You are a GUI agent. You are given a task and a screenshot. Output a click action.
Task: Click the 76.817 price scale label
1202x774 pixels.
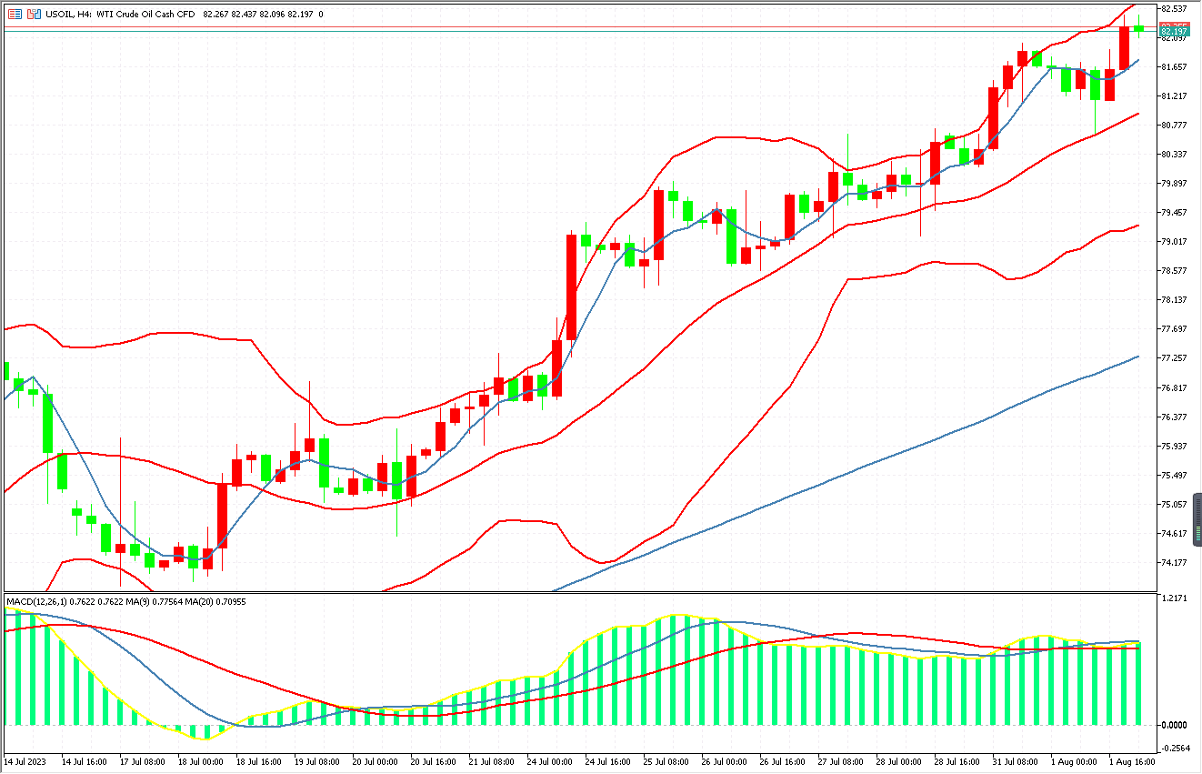pos(1172,387)
